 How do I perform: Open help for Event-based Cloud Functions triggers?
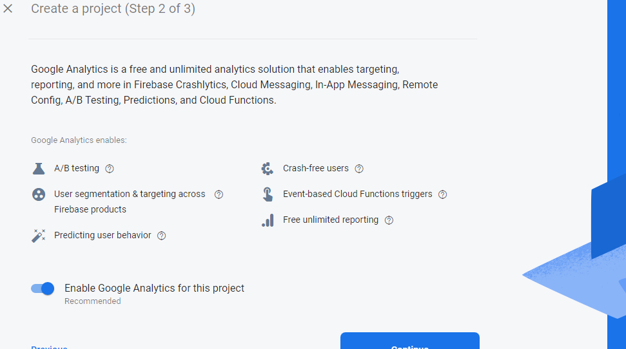[442, 194]
